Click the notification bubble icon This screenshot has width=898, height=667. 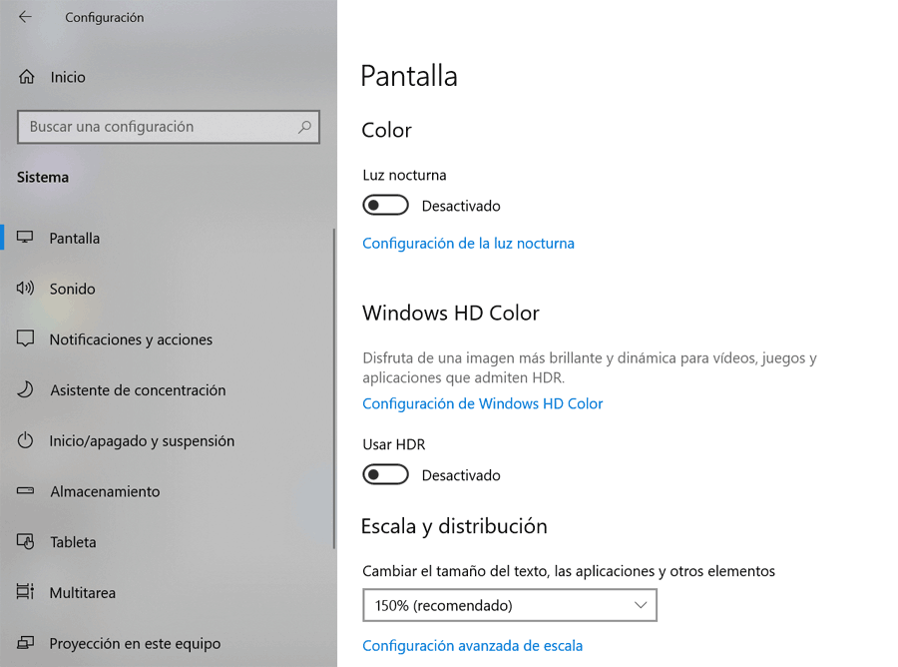click(25, 338)
